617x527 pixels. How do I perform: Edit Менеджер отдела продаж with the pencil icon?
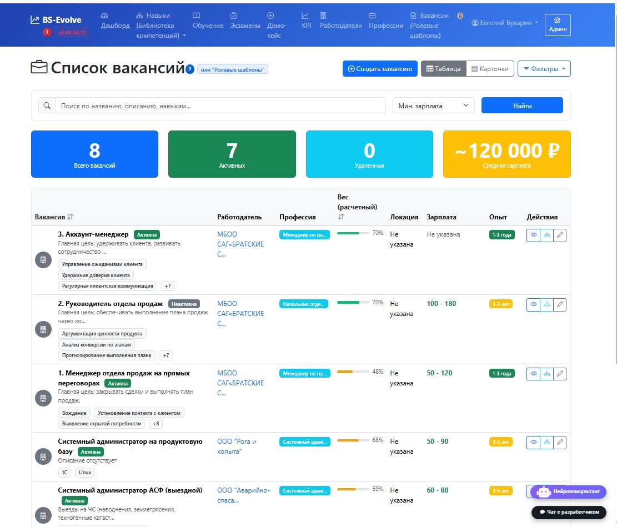pyautogui.click(x=560, y=374)
